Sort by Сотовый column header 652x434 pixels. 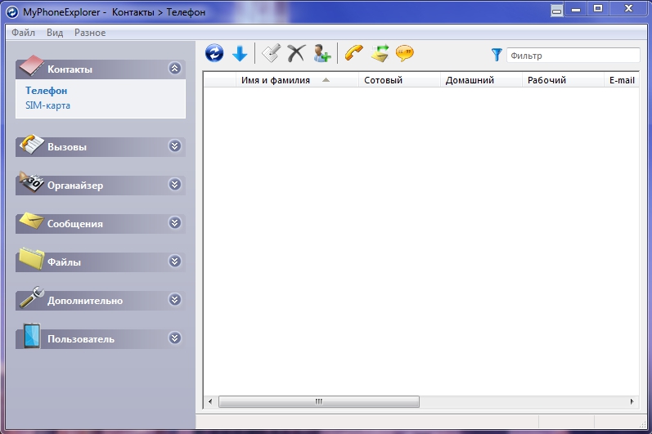399,80
